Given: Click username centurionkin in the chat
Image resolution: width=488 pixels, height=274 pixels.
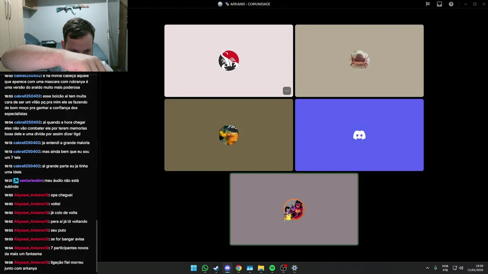Looking at the screenshot, I should pos(30,180).
